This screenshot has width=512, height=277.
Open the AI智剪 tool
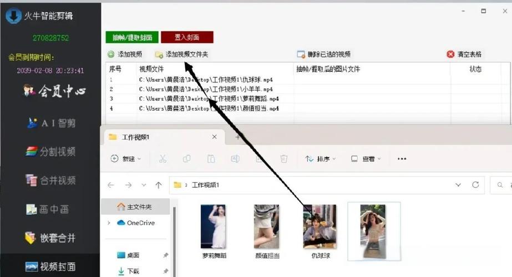coord(51,123)
